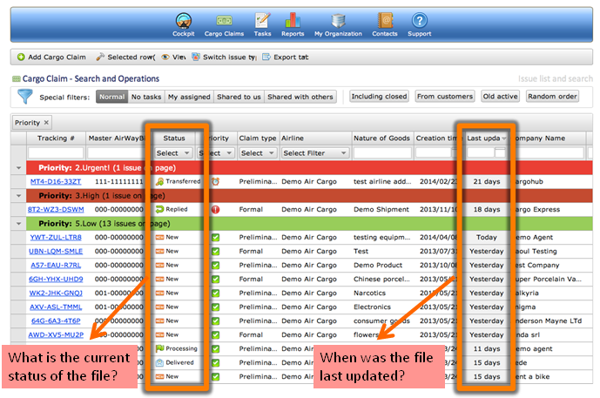Open the Status column Select dropdown
The width and height of the screenshot is (600, 398).
click(x=172, y=152)
